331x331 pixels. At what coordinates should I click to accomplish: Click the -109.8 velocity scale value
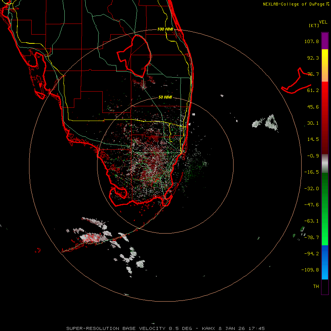point(310,270)
